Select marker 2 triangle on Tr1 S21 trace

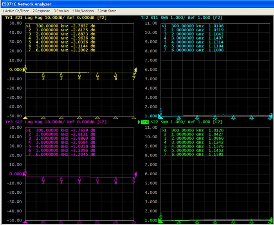43,75
